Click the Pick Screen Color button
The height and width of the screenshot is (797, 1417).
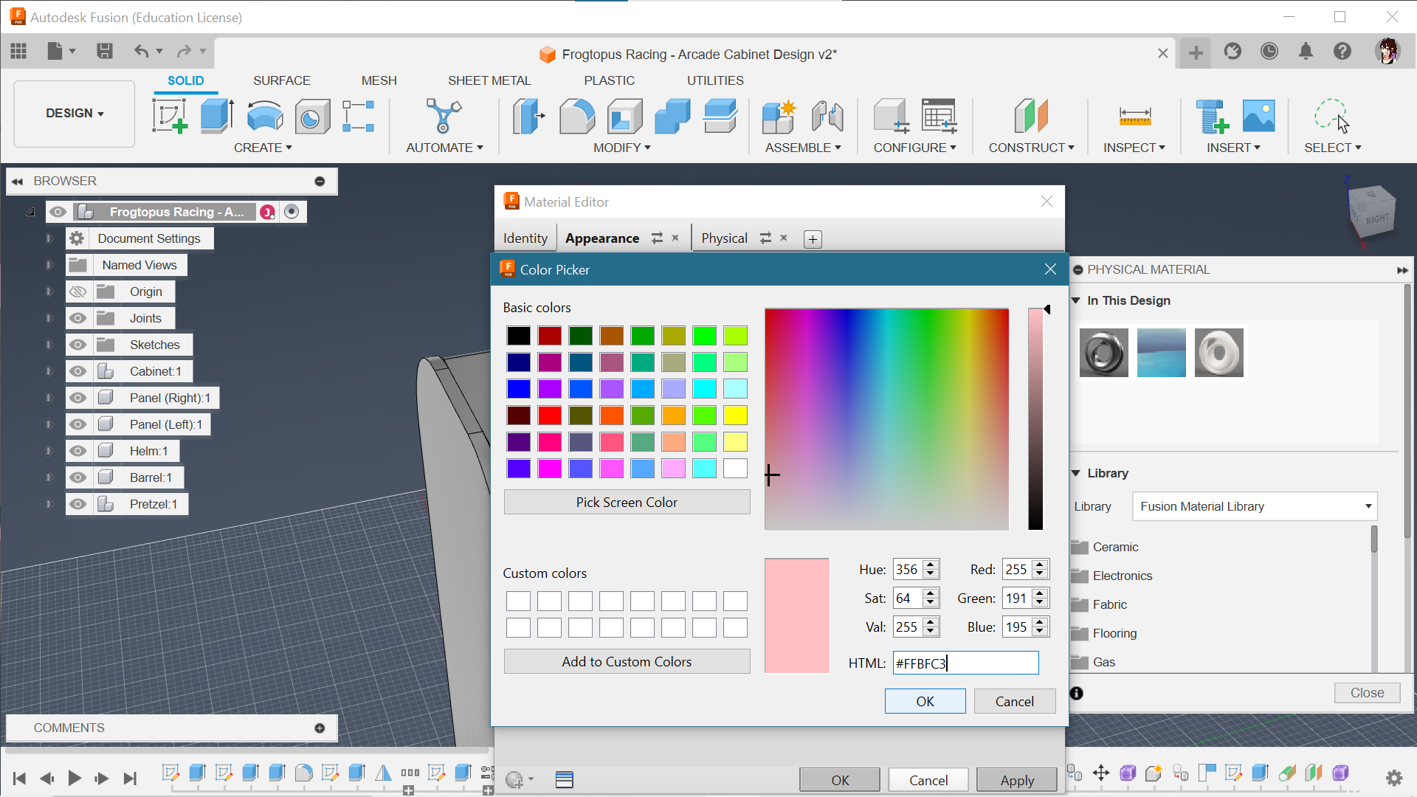(x=627, y=502)
